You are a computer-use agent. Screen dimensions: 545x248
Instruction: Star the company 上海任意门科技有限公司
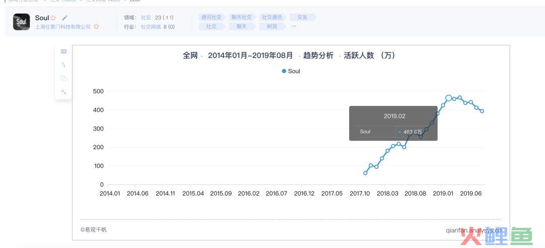[96, 27]
